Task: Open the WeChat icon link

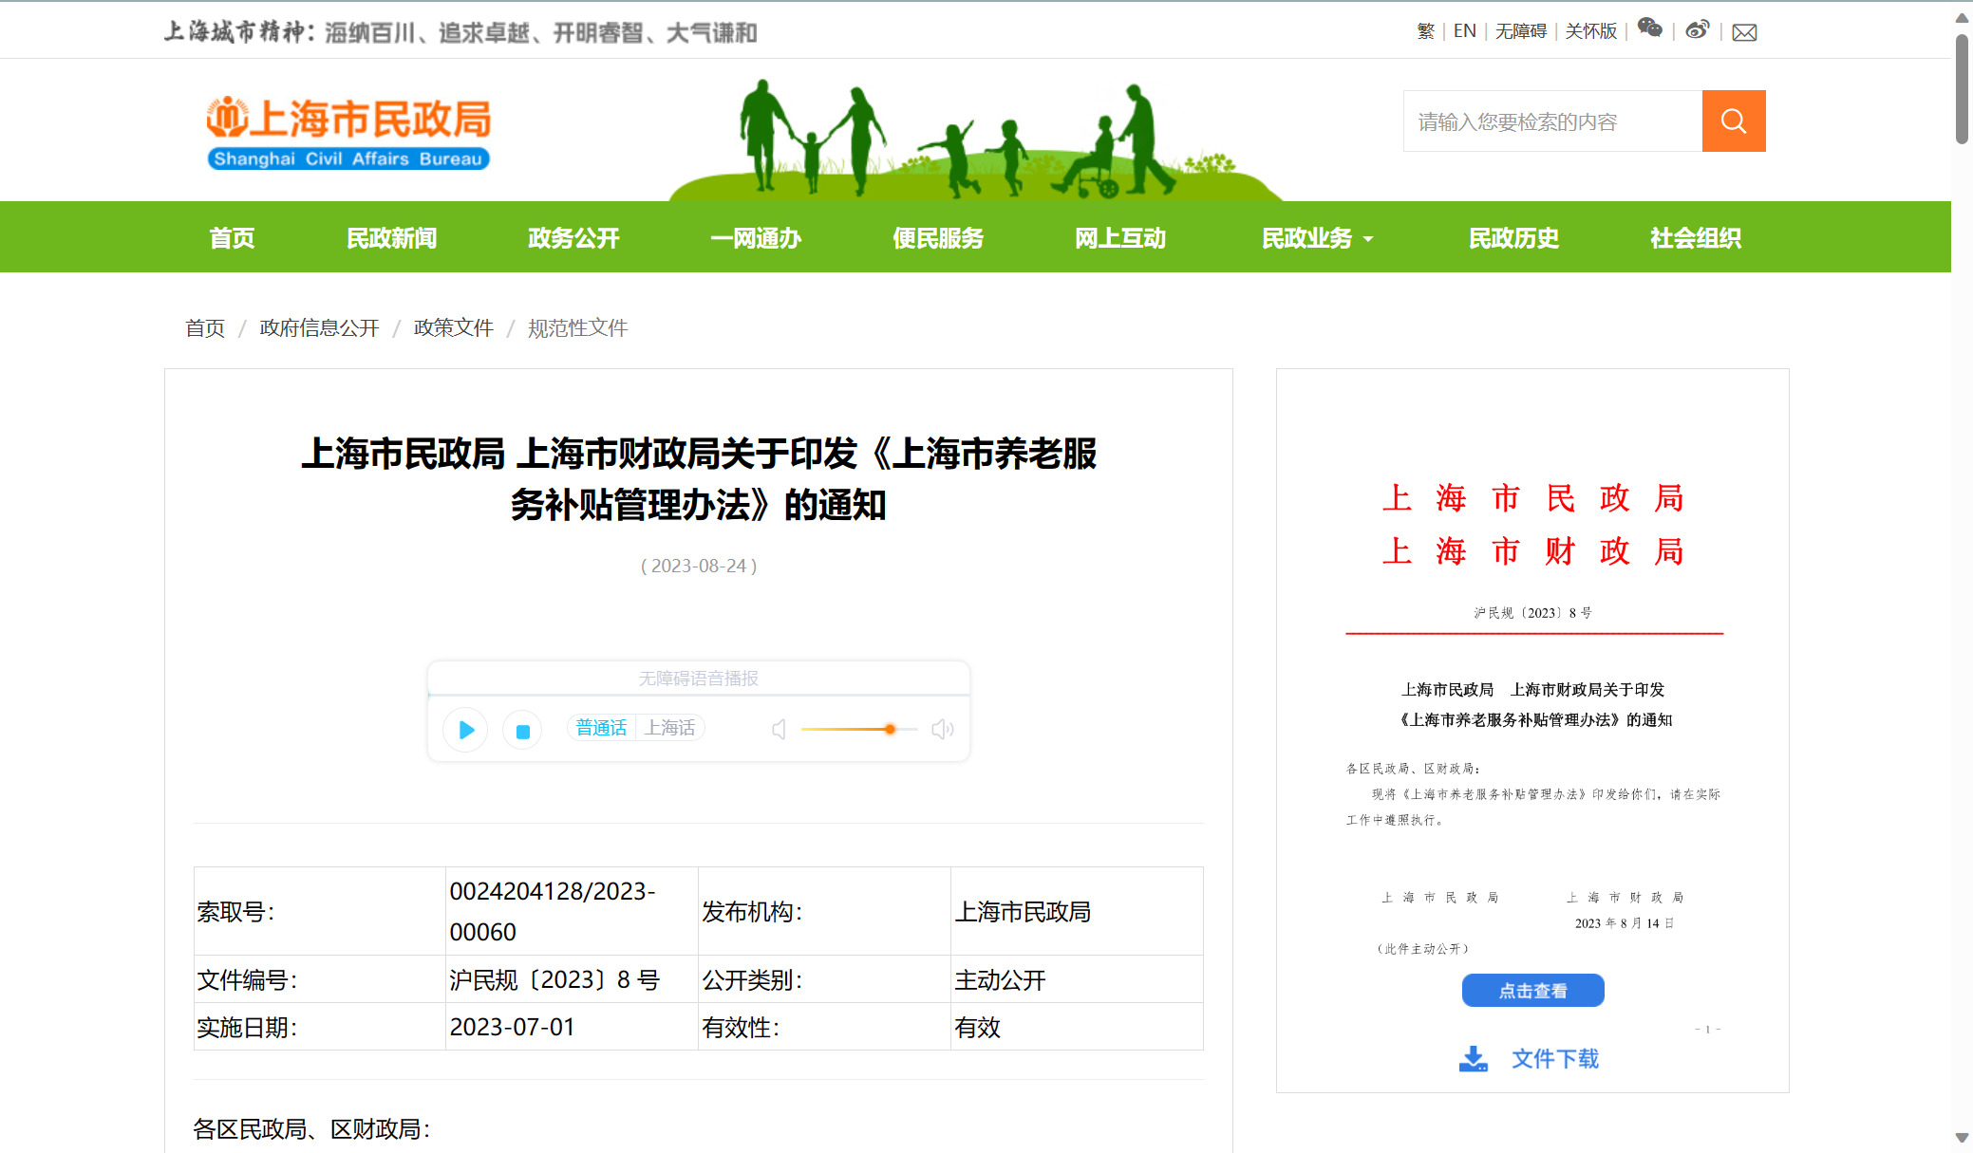Action: coord(1650,29)
